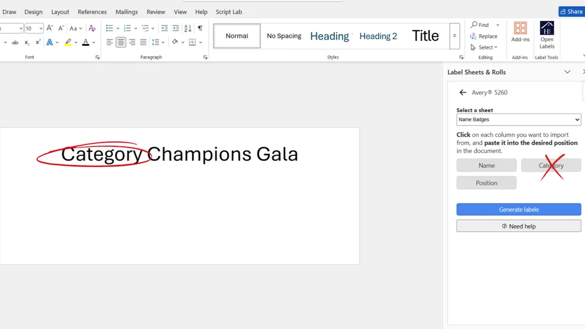Open the Help tab
Viewport: 585px width, 329px height.
[x=201, y=12]
